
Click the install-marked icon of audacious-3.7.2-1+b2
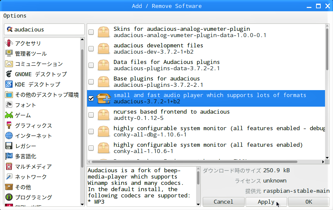(x=103, y=98)
